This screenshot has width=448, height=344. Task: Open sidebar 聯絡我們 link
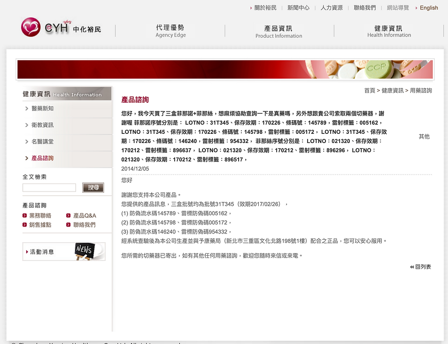tap(84, 225)
